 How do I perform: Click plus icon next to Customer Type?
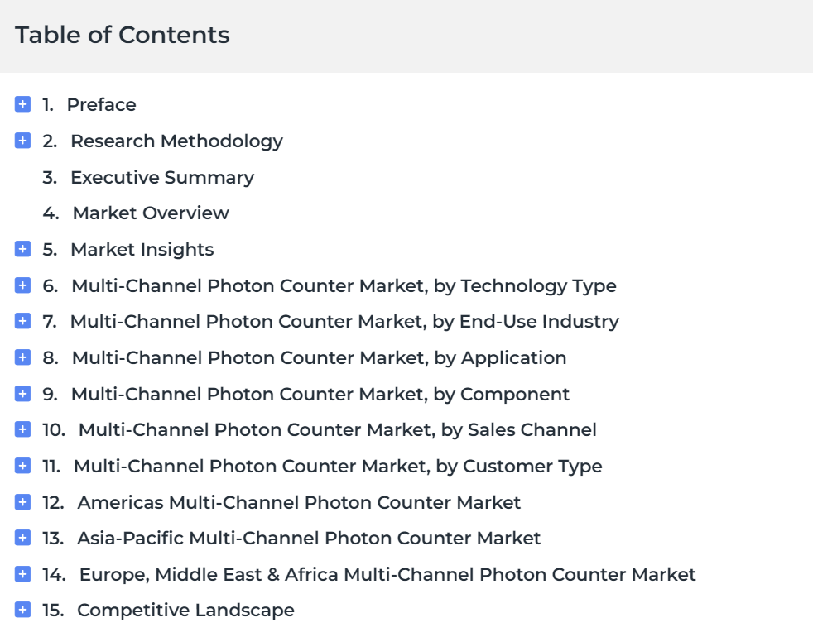(x=23, y=466)
